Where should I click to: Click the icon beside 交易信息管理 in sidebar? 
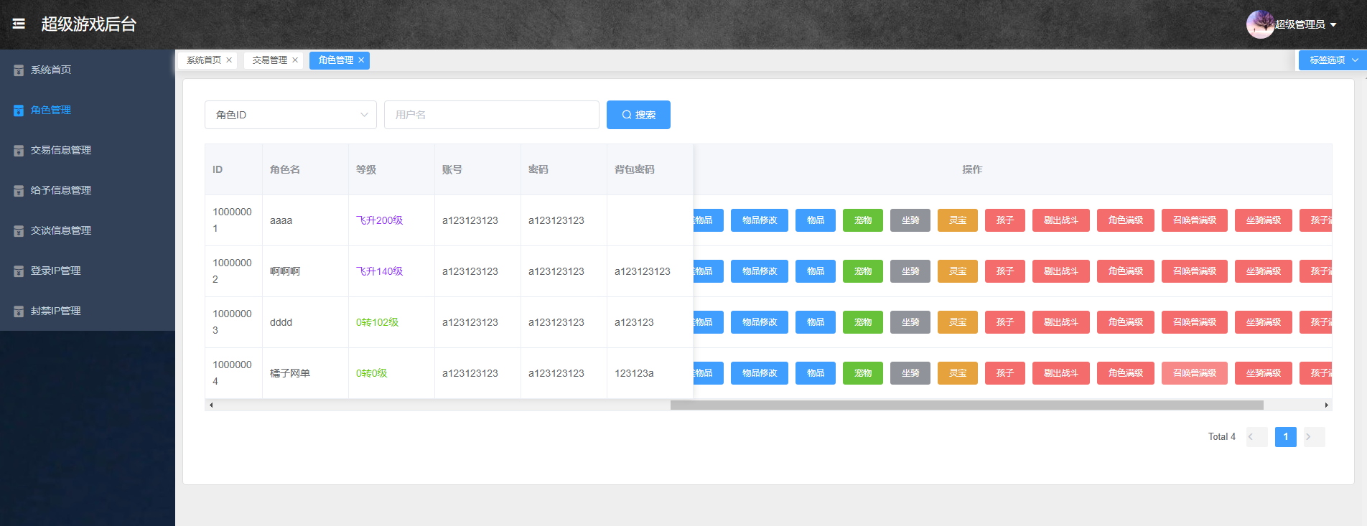pos(19,151)
